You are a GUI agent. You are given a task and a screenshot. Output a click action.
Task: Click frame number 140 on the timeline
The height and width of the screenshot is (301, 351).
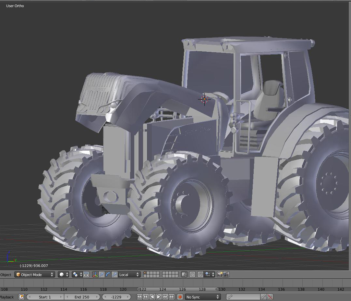coord(321,289)
